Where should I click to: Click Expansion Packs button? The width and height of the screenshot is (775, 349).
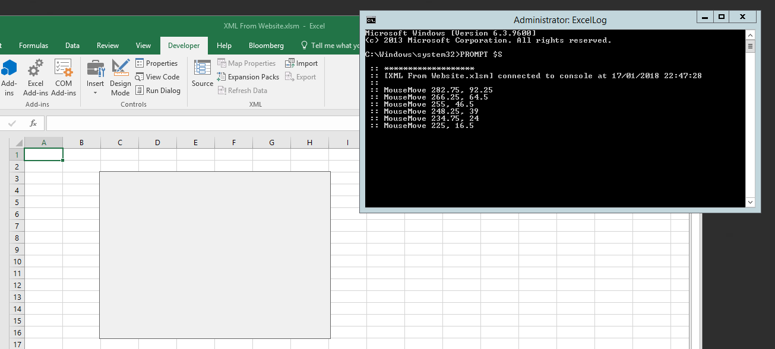pyautogui.click(x=248, y=77)
